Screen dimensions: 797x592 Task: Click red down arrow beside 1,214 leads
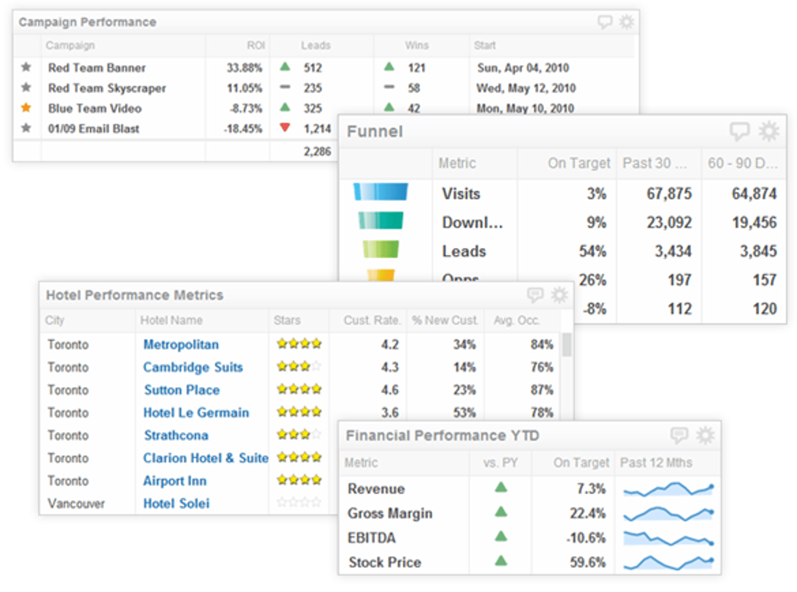coord(285,128)
